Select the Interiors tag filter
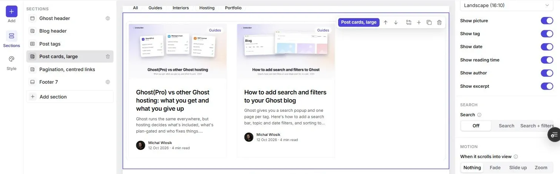Viewport: 560px width, 174px height. tap(181, 8)
